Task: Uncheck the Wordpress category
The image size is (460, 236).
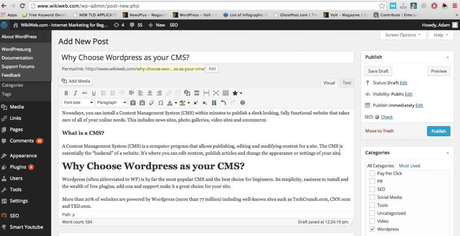Action: pos(372,229)
